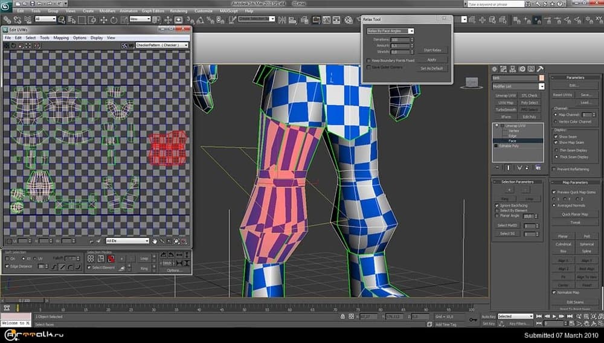Toggle the Select Element checkbox
Image resolution: width=604 pixels, height=343 pixels.
[x=90, y=267]
